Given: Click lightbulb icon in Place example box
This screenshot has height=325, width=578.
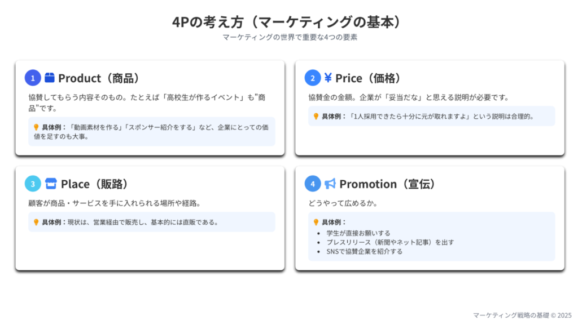Looking at the screenshot, I should [36, 222].
